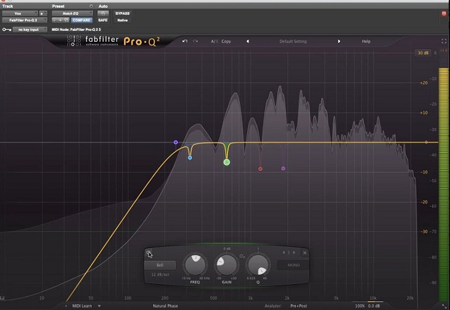This screenshot has height=310, width=450.
Task: Click the Q knob
Action: coord(258,264)
